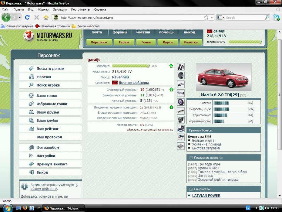Open the Windows Start menu
Viewport: 282px width, 212px height.
coord(7,208)
